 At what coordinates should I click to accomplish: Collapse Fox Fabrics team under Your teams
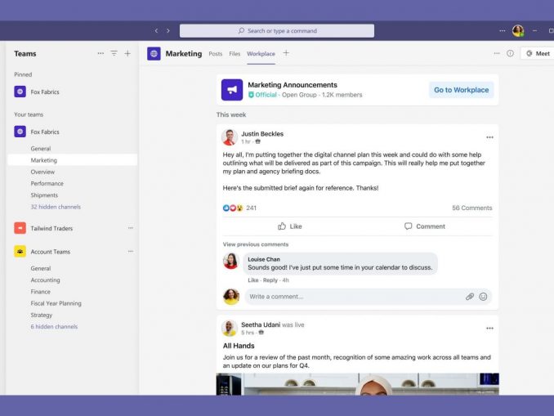[44, 132]
